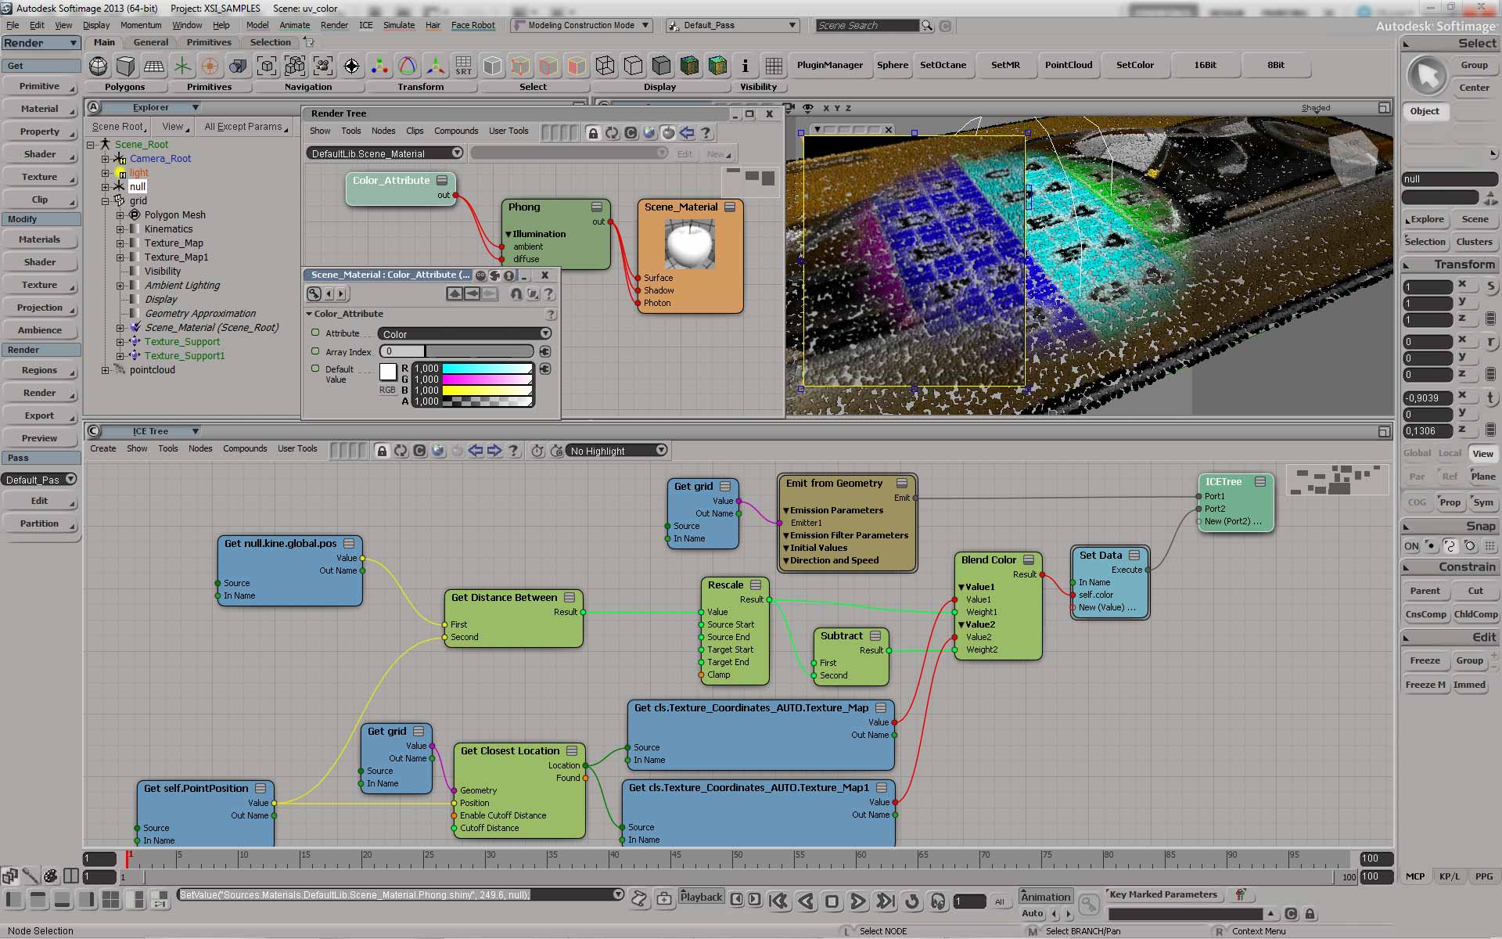
Task: Open Modeling Construction Mode dropdown
Action: (581, 25)
